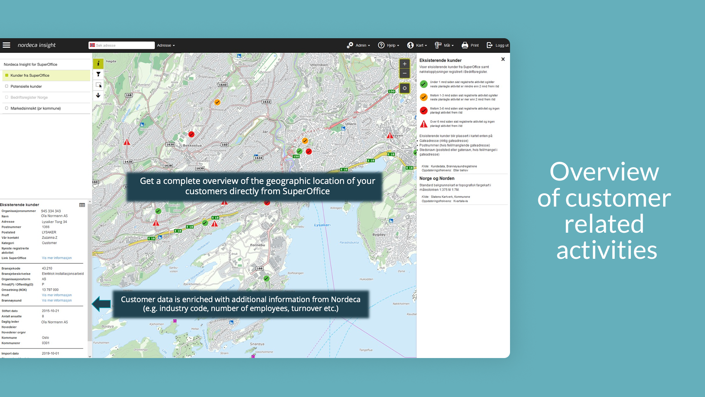Open the table view icon beside Eksisterende kunder
The width and height of the screenshot is (705, 397).
tap(82, 205)
